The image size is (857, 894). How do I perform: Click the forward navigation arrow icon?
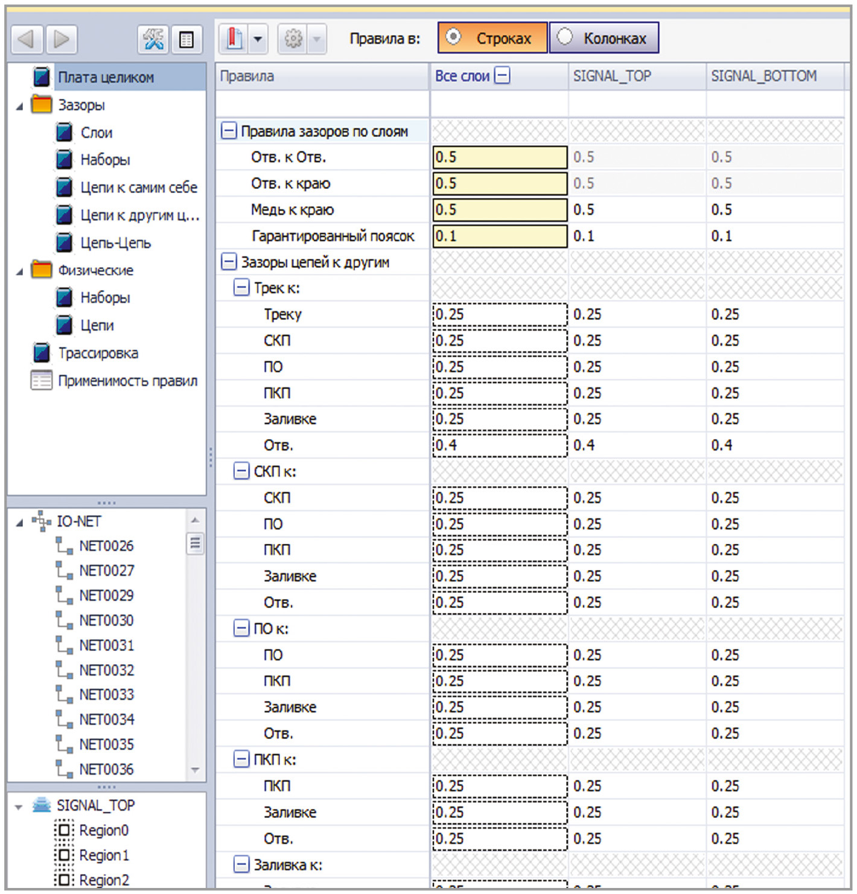coord(62,40)
